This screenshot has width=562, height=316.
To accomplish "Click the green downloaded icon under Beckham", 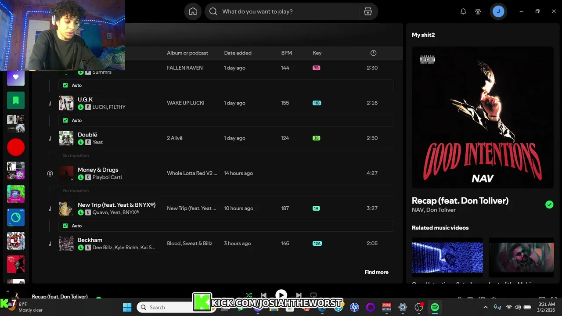I will tap(81, 248).
